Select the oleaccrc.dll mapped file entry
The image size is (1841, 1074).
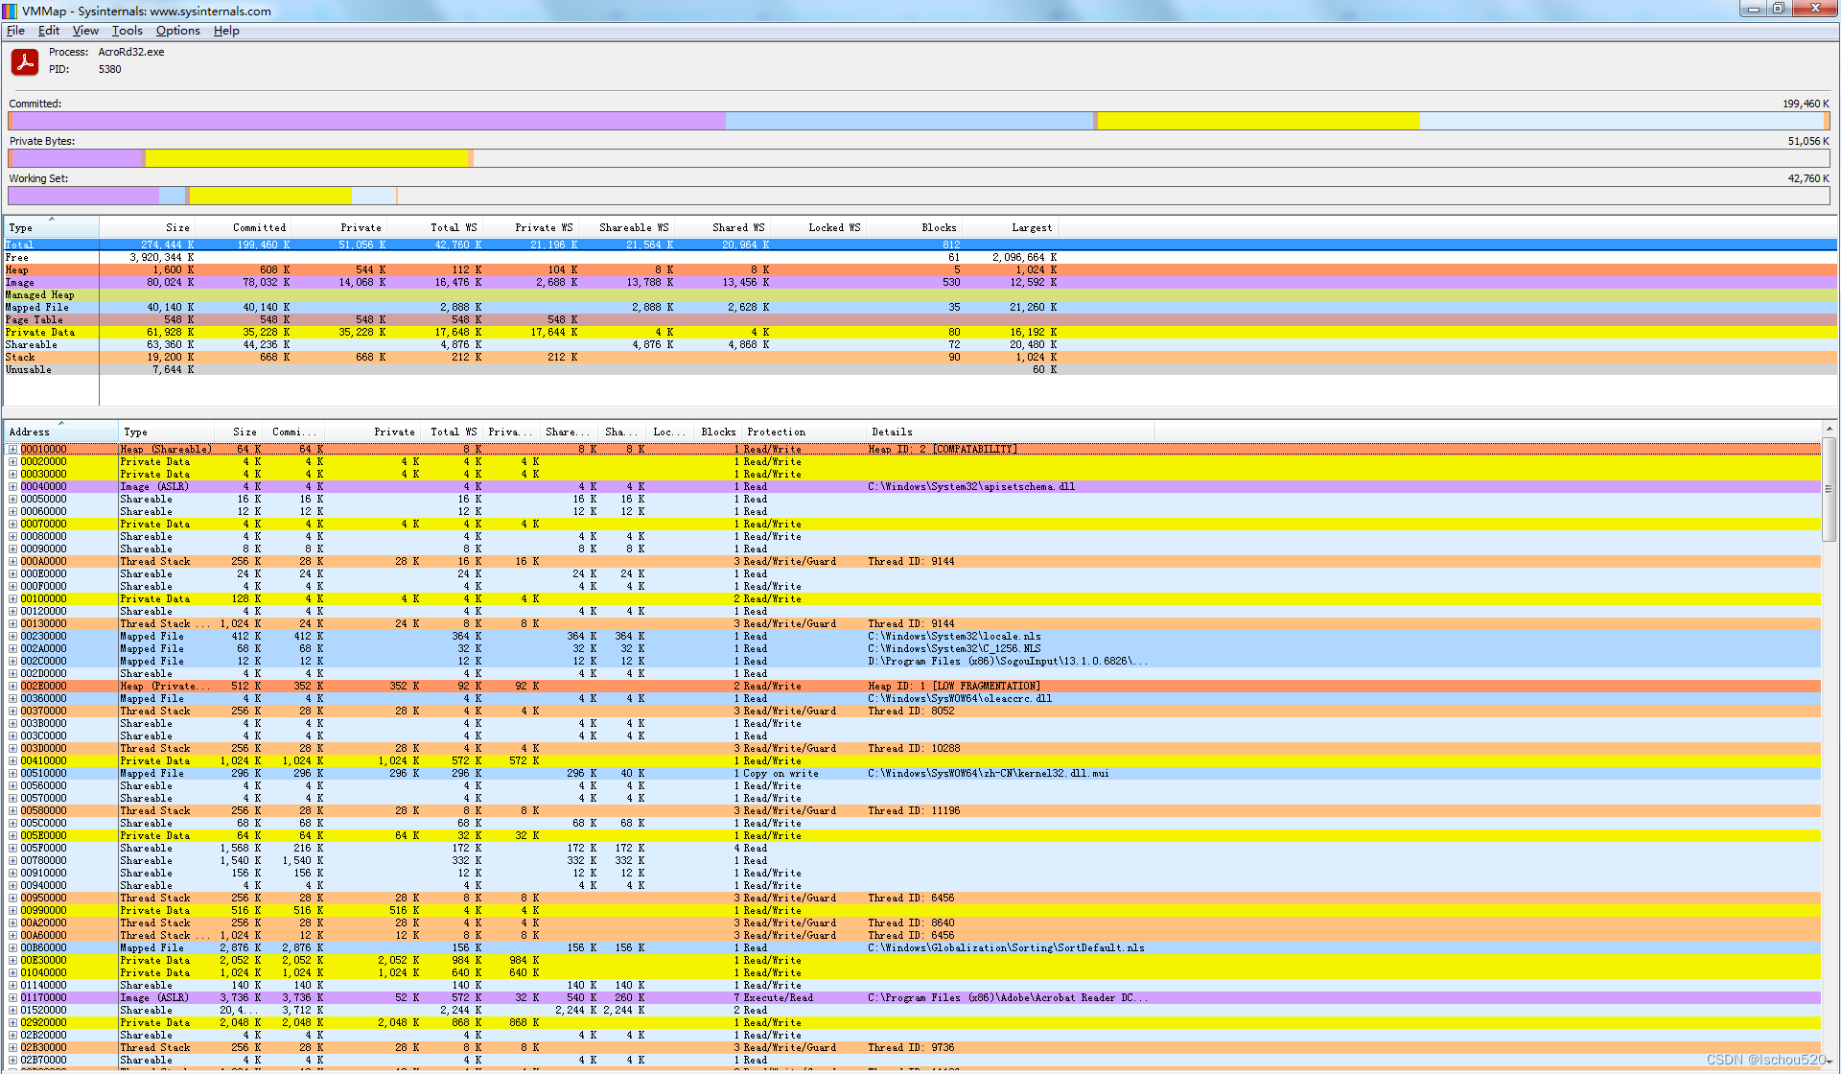point(960,698)
